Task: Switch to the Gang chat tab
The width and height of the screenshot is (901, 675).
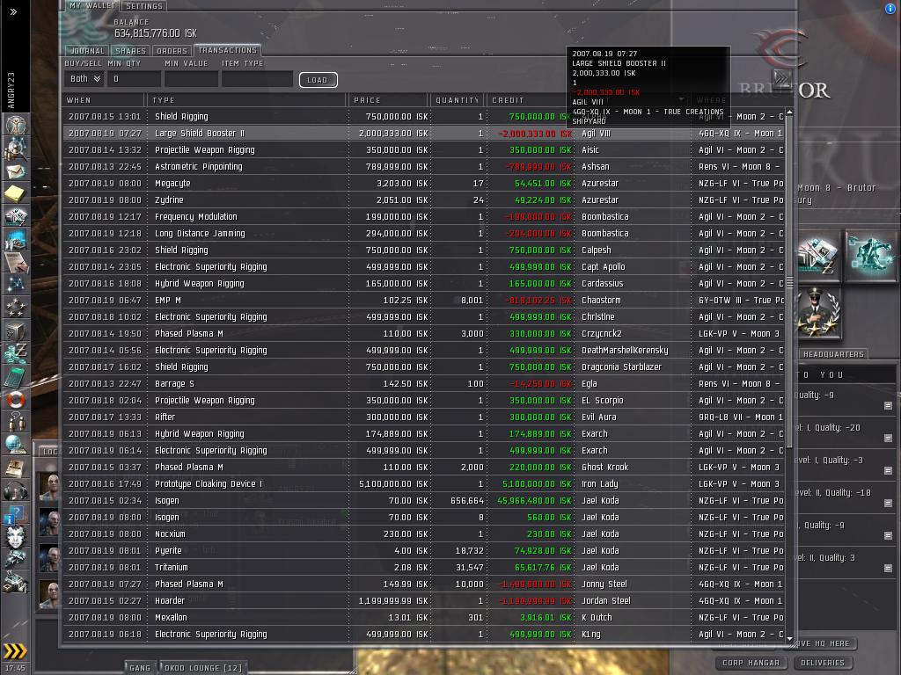Action: coord(140,668)
